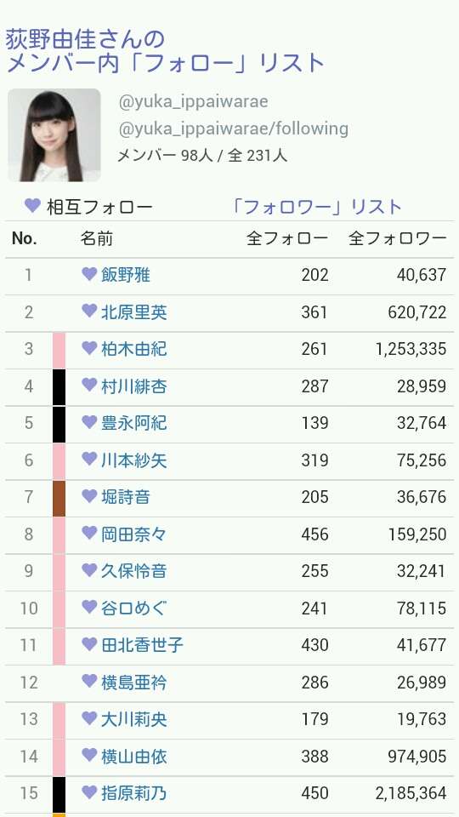The width and height of the screenshot is (459, 817).
Task: Click the heart icon beside 柏木由紀
Action: (x=89, y=347)
